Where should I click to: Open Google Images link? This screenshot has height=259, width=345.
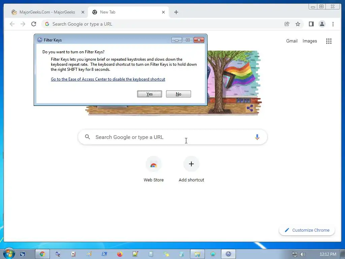(x=310, y=41)
